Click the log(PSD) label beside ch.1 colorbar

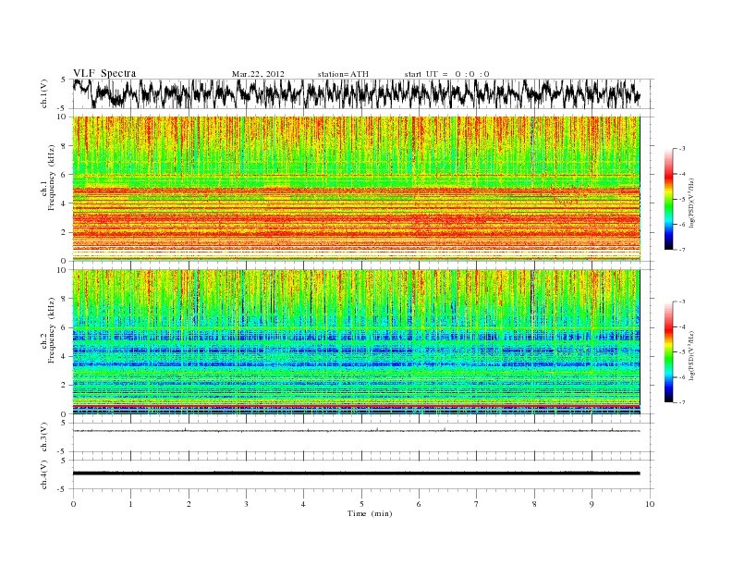pos(692,203)
